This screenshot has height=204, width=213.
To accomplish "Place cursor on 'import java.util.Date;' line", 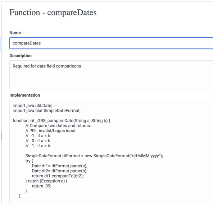I will point(32,106).
